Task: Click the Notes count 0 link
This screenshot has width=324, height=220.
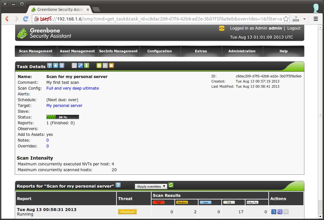Action: click(x=48, y=140)
